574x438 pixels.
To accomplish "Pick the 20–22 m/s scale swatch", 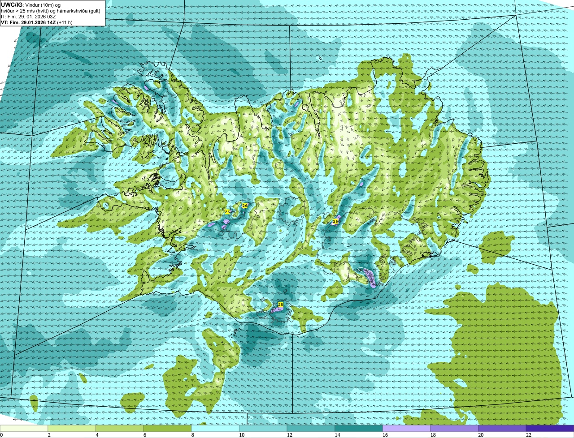I will point(502,428).
